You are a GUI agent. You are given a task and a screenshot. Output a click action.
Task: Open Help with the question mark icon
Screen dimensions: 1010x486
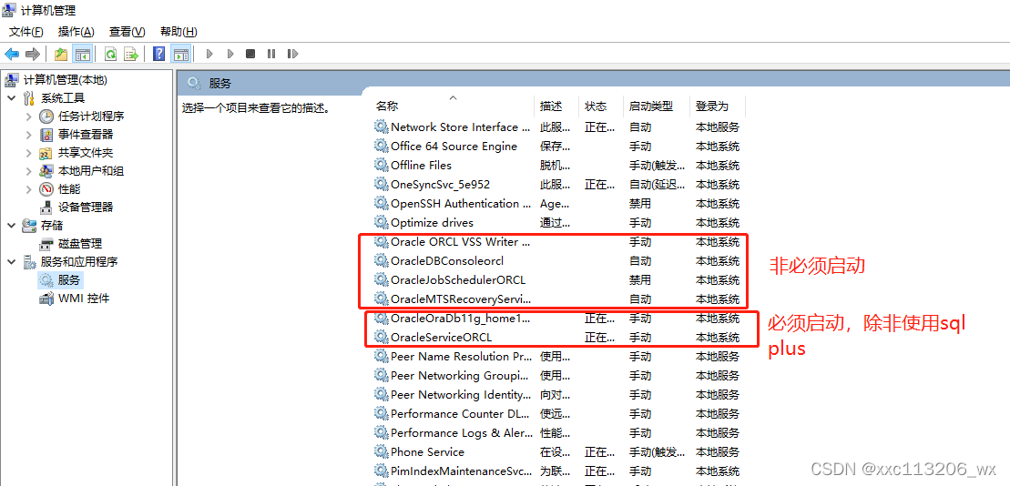click(x=159, y=54)
